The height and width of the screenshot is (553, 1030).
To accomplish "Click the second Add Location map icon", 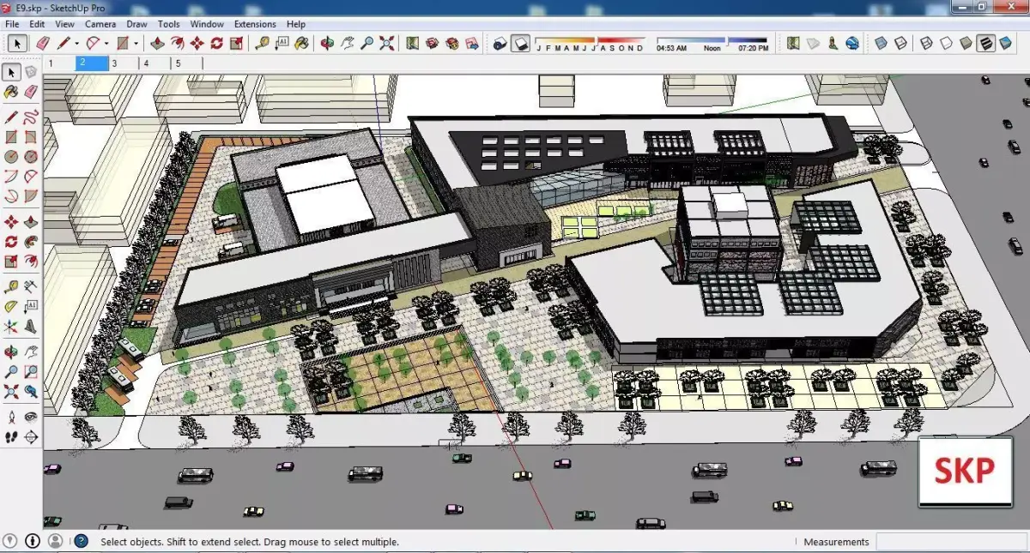I will tap(793, 43).
